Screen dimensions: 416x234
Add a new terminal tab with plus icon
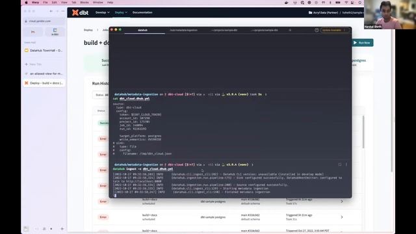point(290,31)
